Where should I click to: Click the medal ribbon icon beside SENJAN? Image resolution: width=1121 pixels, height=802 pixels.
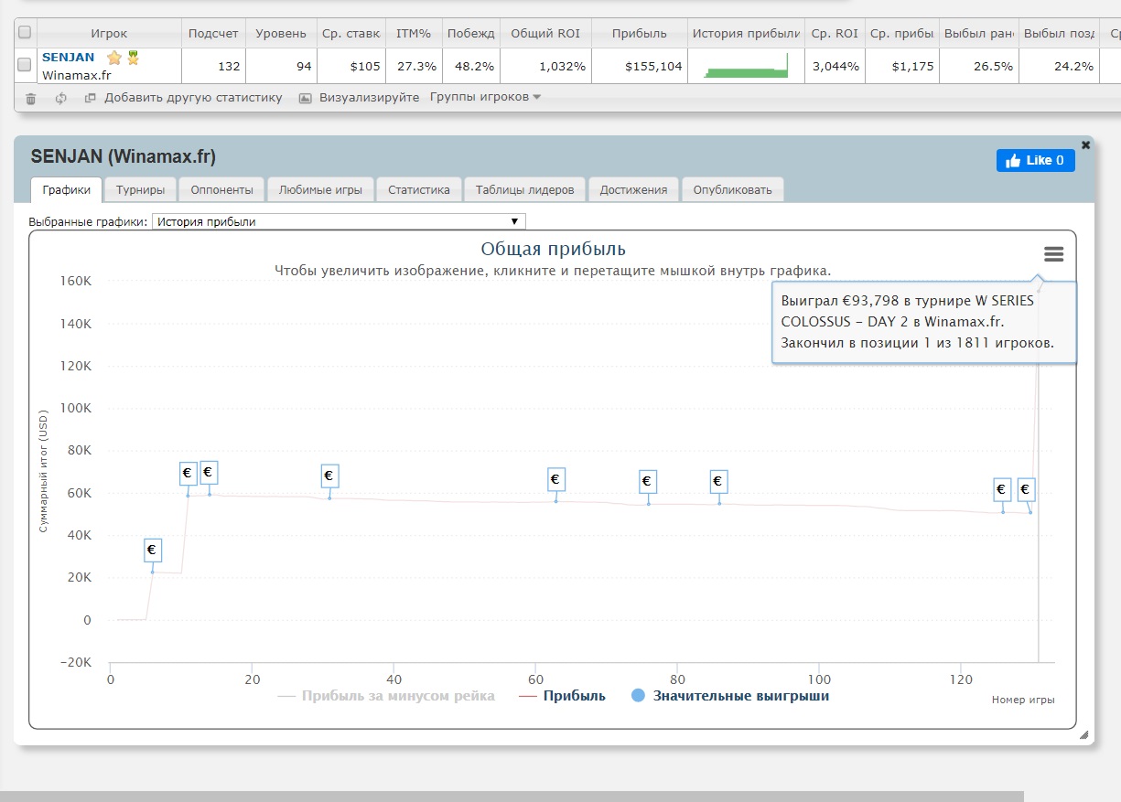(x=133, y=58)
